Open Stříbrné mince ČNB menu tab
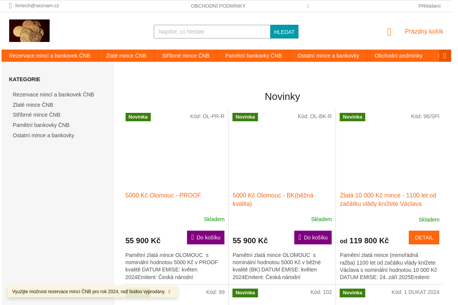Screen dimensions: 458x305 click(185, 56)
